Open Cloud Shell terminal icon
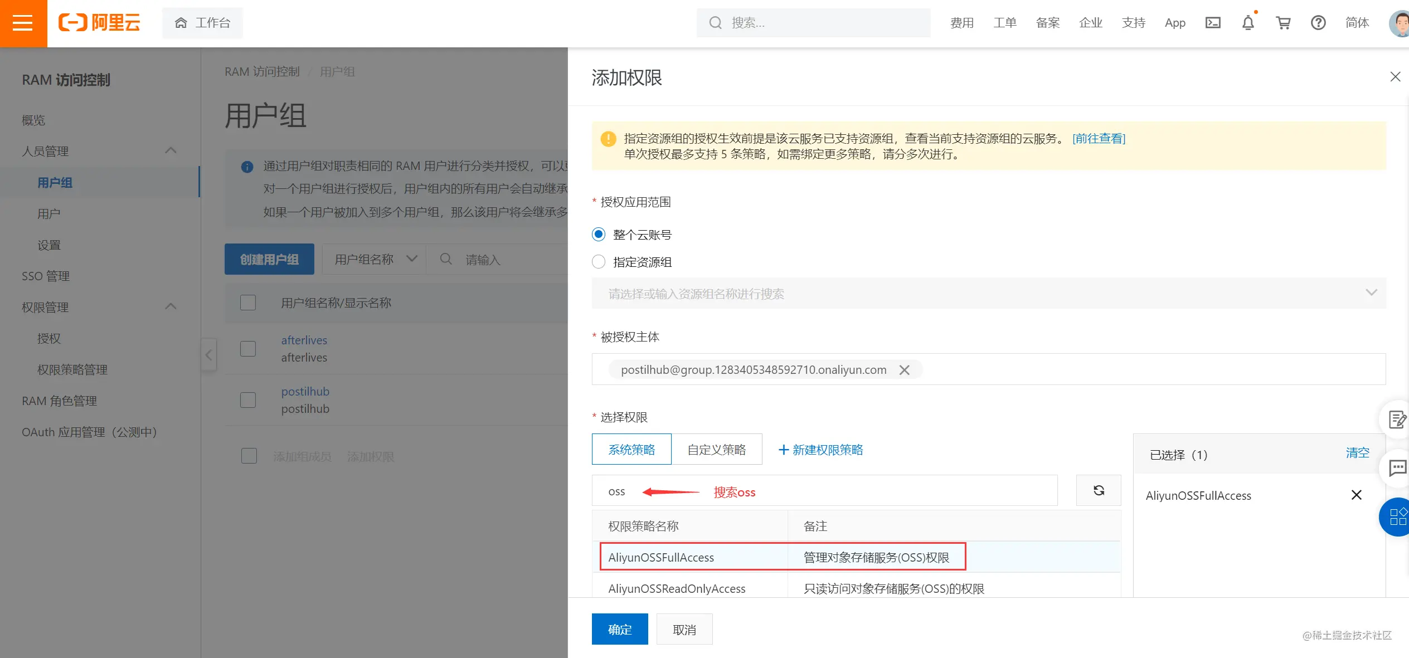 point(1213,23)
